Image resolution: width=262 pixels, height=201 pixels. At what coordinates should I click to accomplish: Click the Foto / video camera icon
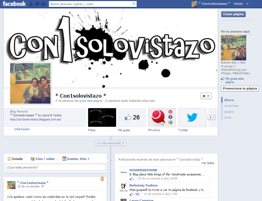(x=33, y=159)
